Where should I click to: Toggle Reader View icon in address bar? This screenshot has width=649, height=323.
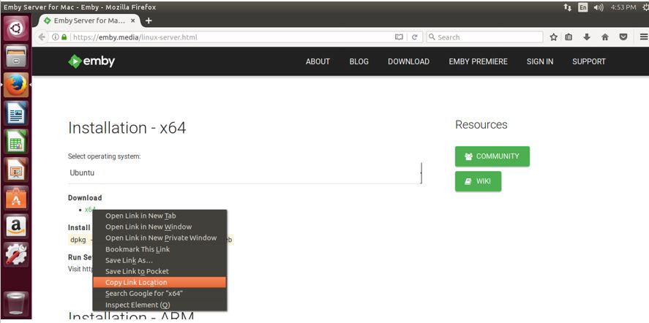[399, 37]
